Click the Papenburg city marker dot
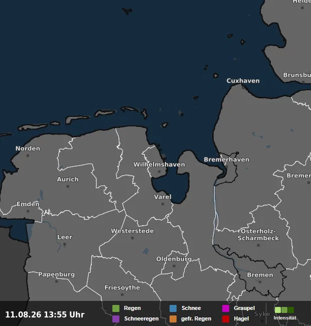The height and width of the screenshot is (326, 311). (57, 281)
